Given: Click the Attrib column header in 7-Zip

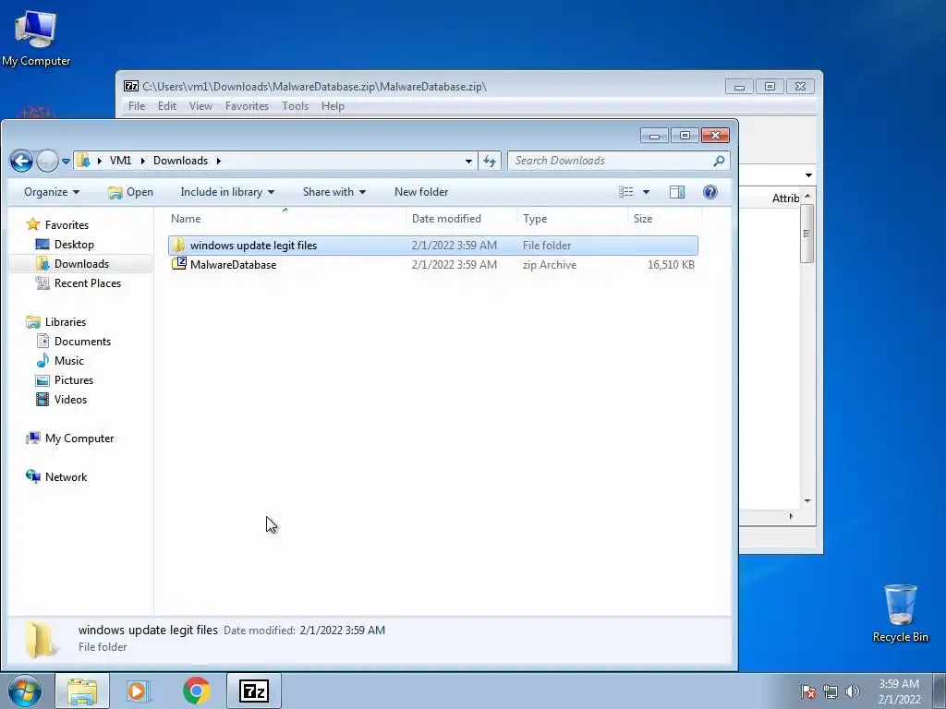Looking at the screenshot, I should (x=785, y=198).
